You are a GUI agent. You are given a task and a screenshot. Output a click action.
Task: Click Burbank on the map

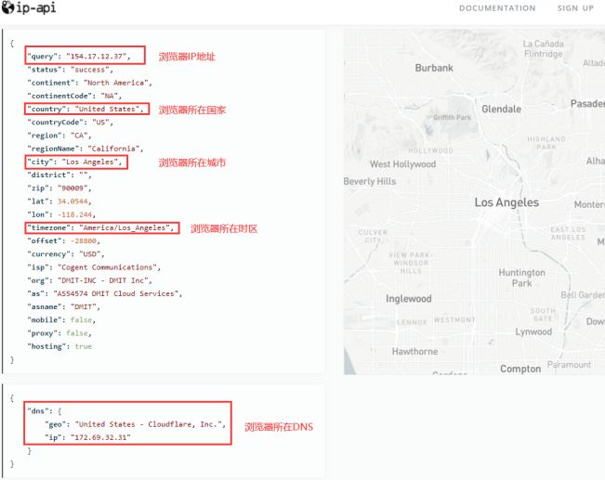pos(434,68)
